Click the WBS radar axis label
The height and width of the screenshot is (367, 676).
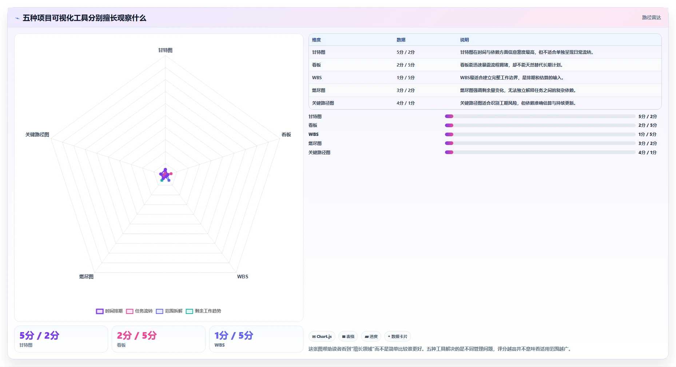(x=243, y=277)
